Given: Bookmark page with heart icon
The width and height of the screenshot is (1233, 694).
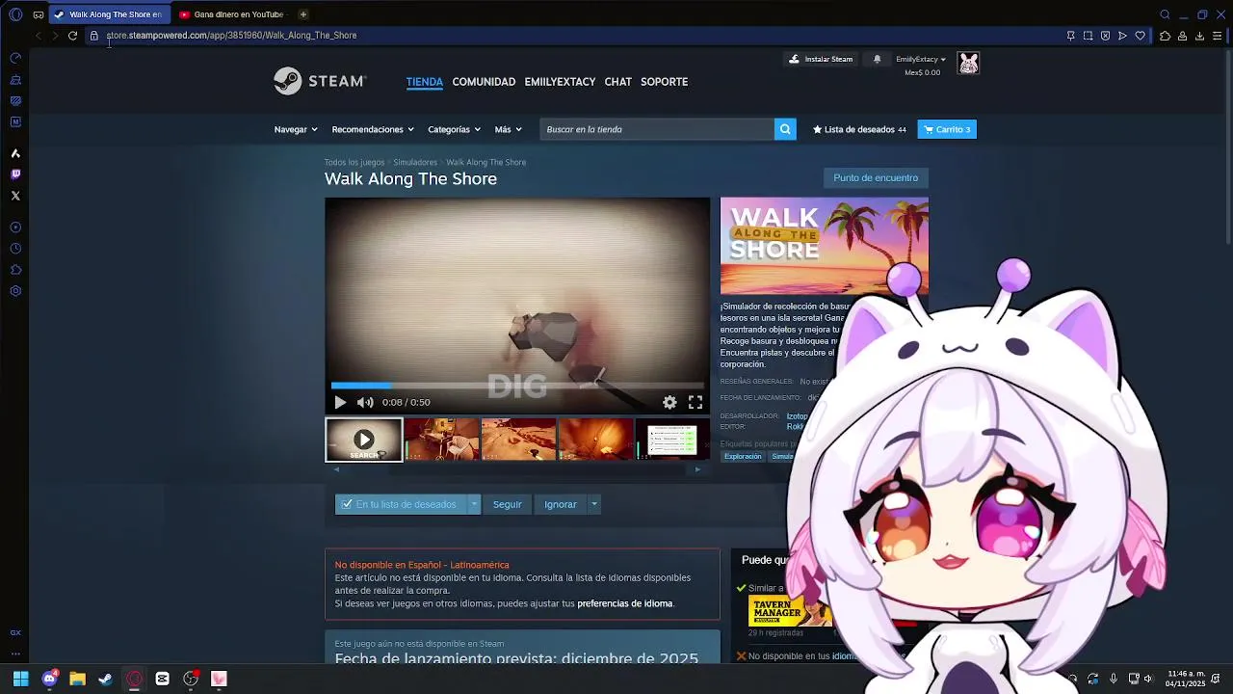Looking at the screenshot, I should click(1140, 36).
